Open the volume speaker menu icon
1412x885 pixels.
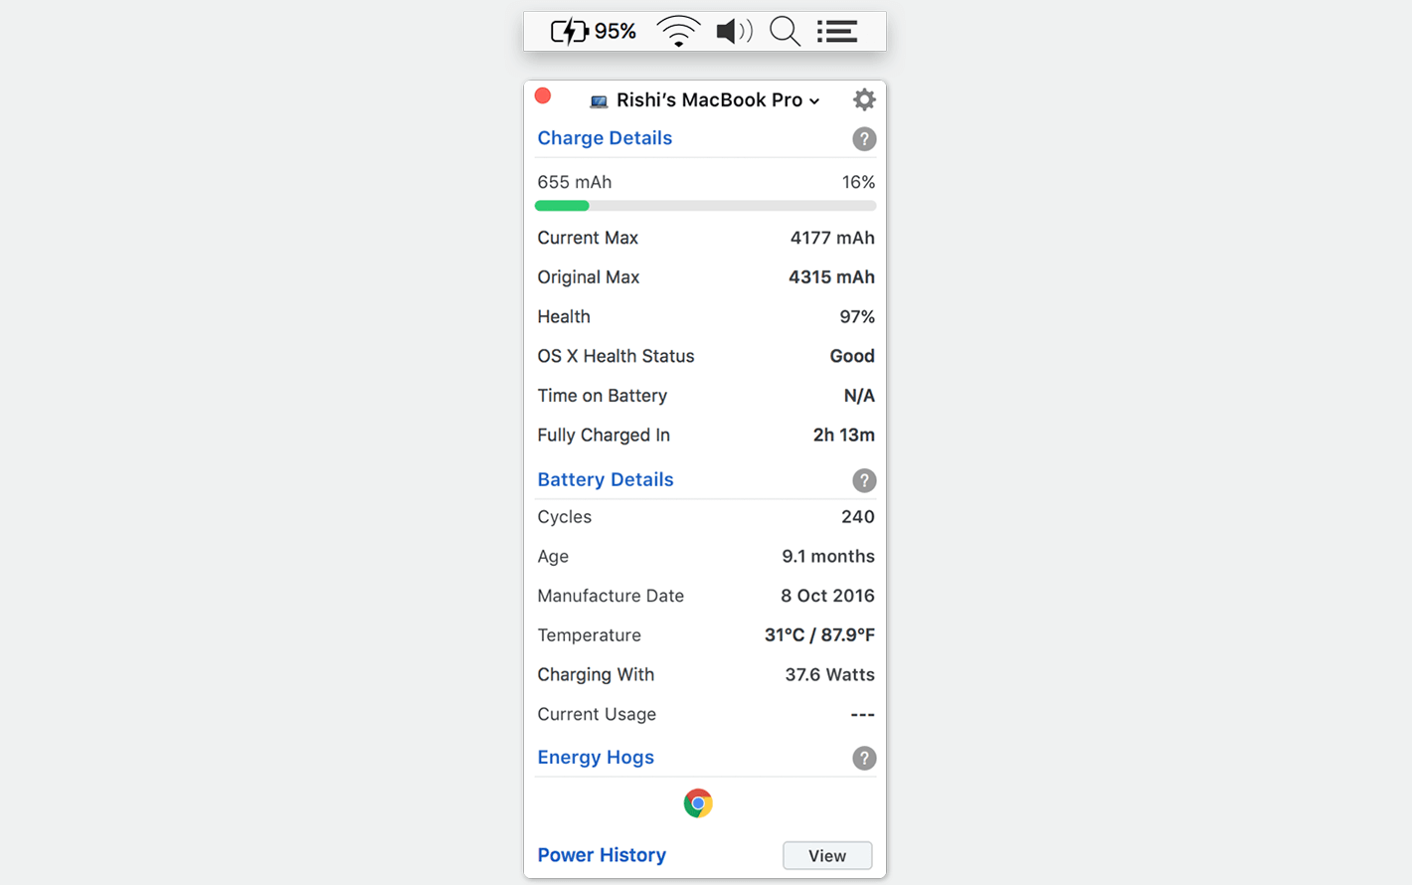tap(734, 32)
